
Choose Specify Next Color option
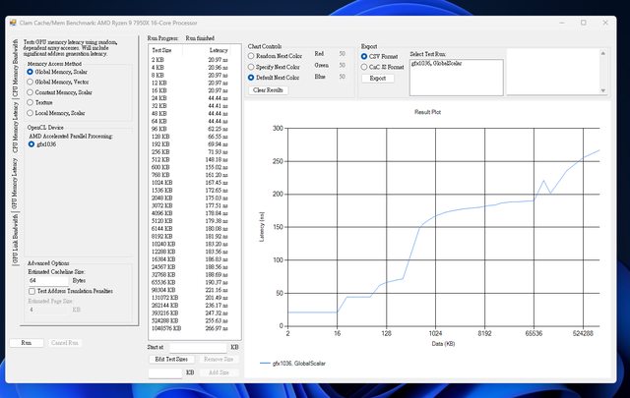pos(250,66)
